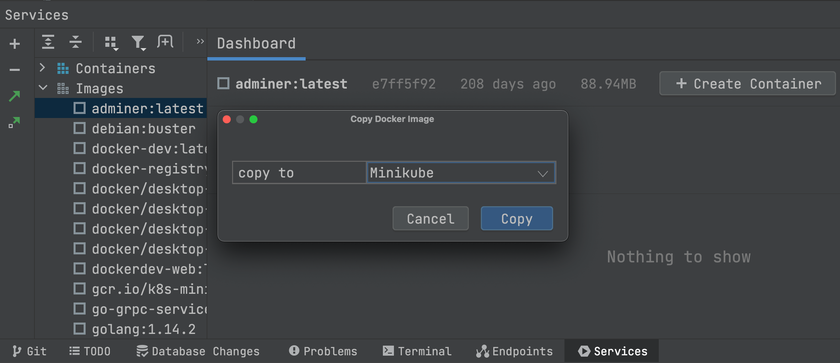The width and height of the screenshot is (840, 363).
Task: Cancel the Copy Docker Image dialog
Action: 430,219
